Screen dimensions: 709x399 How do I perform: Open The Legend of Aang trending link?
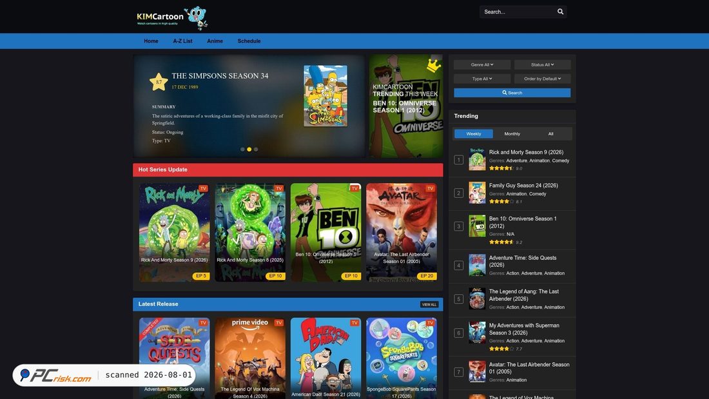523,295
